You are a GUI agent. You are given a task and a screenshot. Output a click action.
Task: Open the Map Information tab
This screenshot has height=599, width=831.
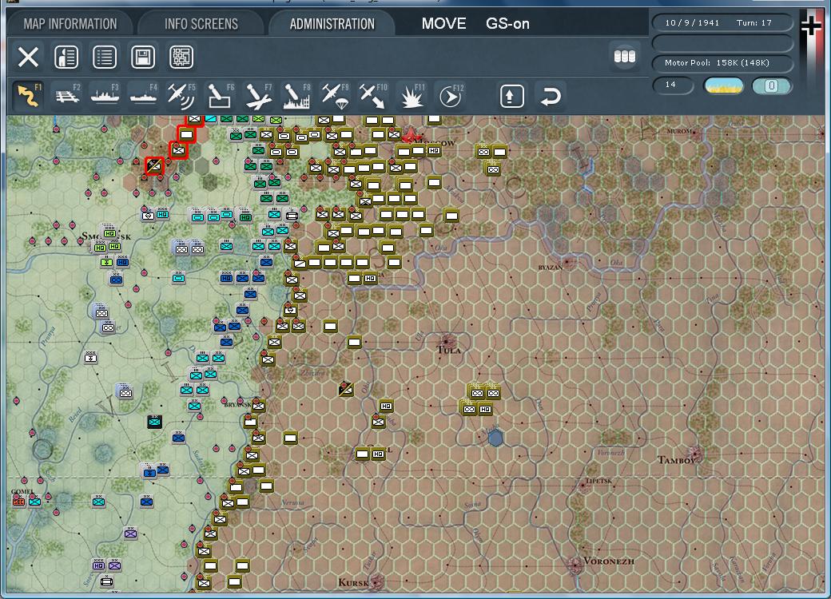pyautogui.click(x=70, y=24)
